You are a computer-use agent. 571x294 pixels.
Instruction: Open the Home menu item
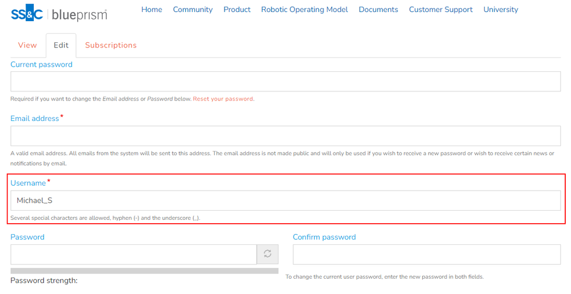pyautogui.click(x=151, y=10)
